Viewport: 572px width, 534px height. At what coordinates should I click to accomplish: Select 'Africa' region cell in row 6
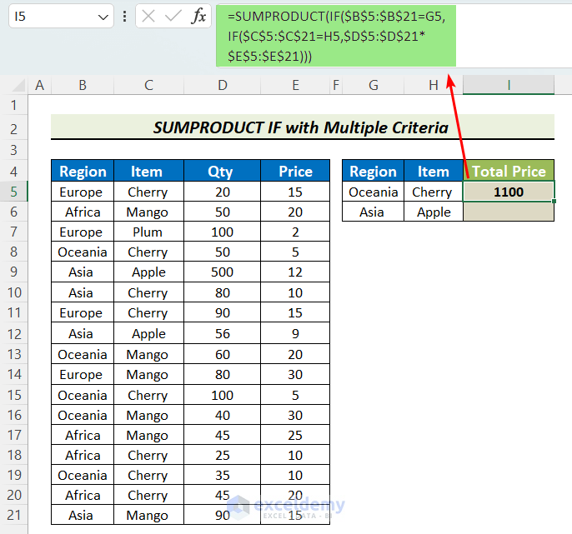click(x=83, y=212)
